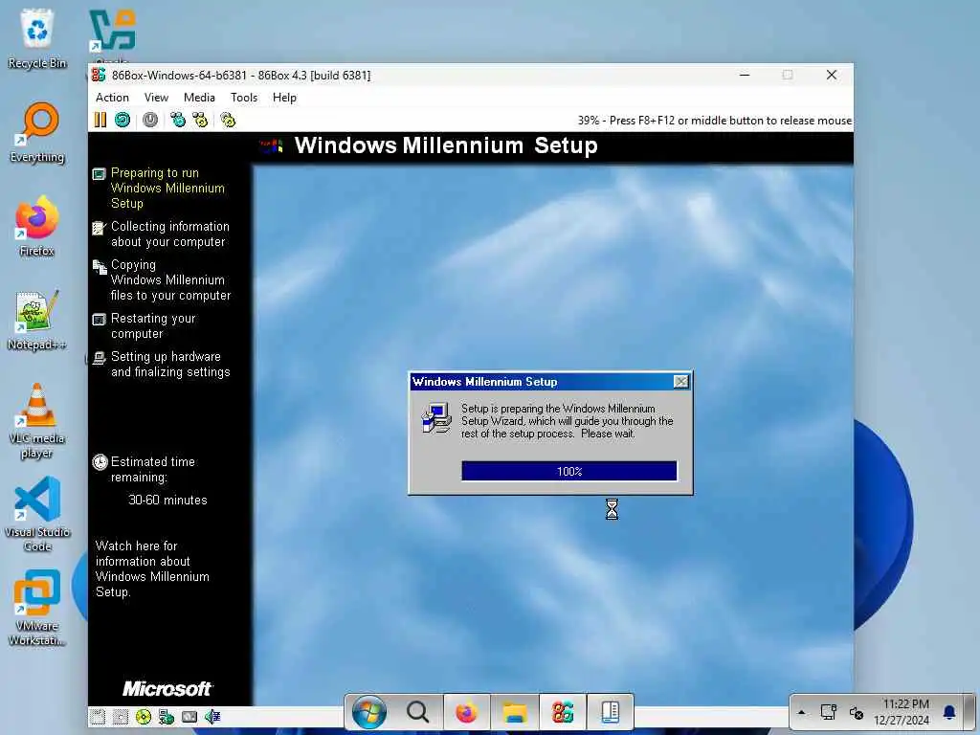Select the VLC media player desktop shortcut

click(37, 420)
